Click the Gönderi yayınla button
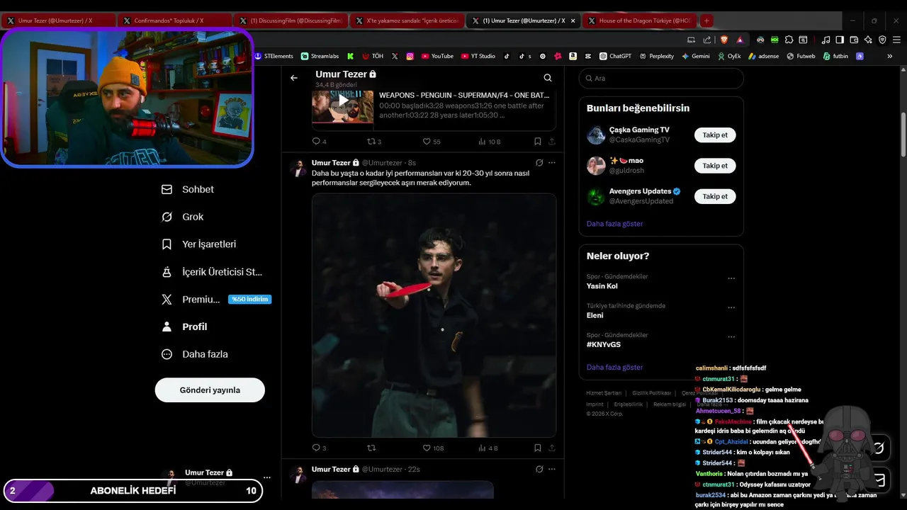The height and width of the screenshot is (510, 907). pos(210,390)
